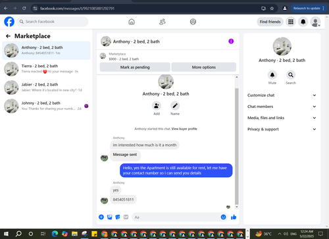Click the scrollbar down arrow in chat
Screen dimensions: 329x239
[x=237, y=207]
